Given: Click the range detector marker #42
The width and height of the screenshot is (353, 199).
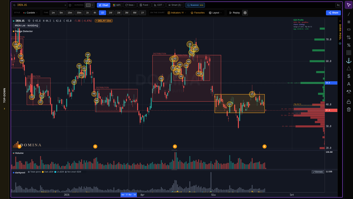Looking at the screenshot, I should click(x=94, y=94).
